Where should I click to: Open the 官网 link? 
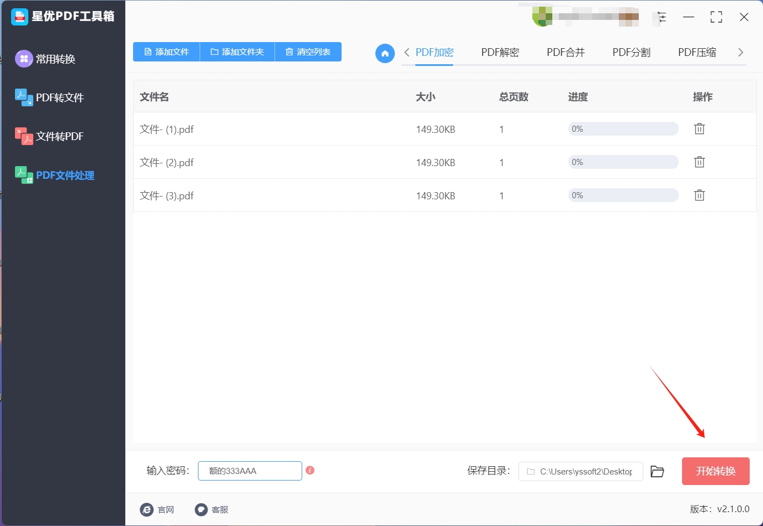pyautogui.click(x=157, y=509)
